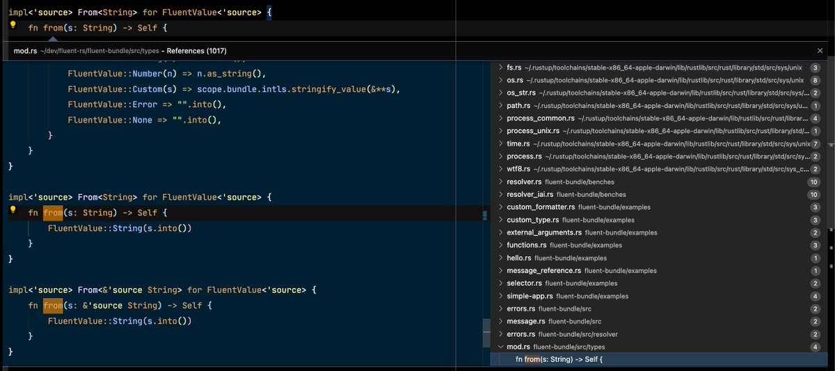Viewport: 835px width, 371px height.
Task: Expand os.rs references group
Action: 501,80
